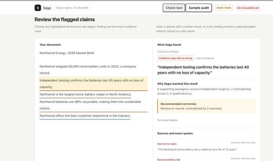
Task: Open Source battery-lab link
Action: pos(169,160)
